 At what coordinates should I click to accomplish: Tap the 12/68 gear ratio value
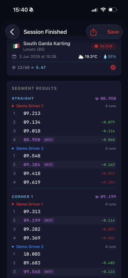[23, 67]
